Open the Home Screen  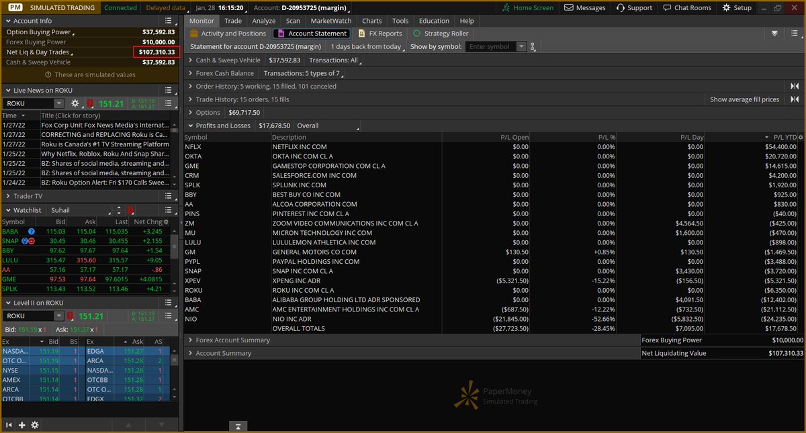[x=528, y=7]
